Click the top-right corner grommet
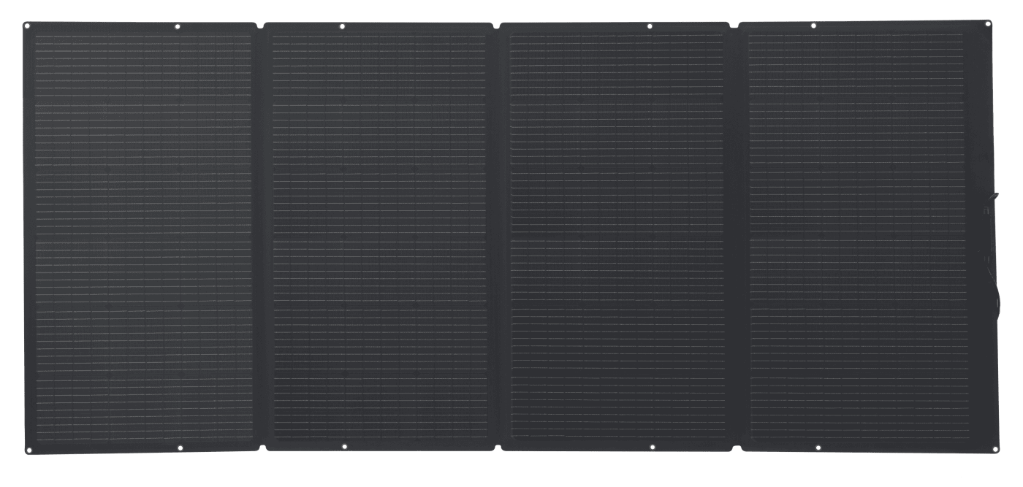The image size is (1023, 487). 989,26
